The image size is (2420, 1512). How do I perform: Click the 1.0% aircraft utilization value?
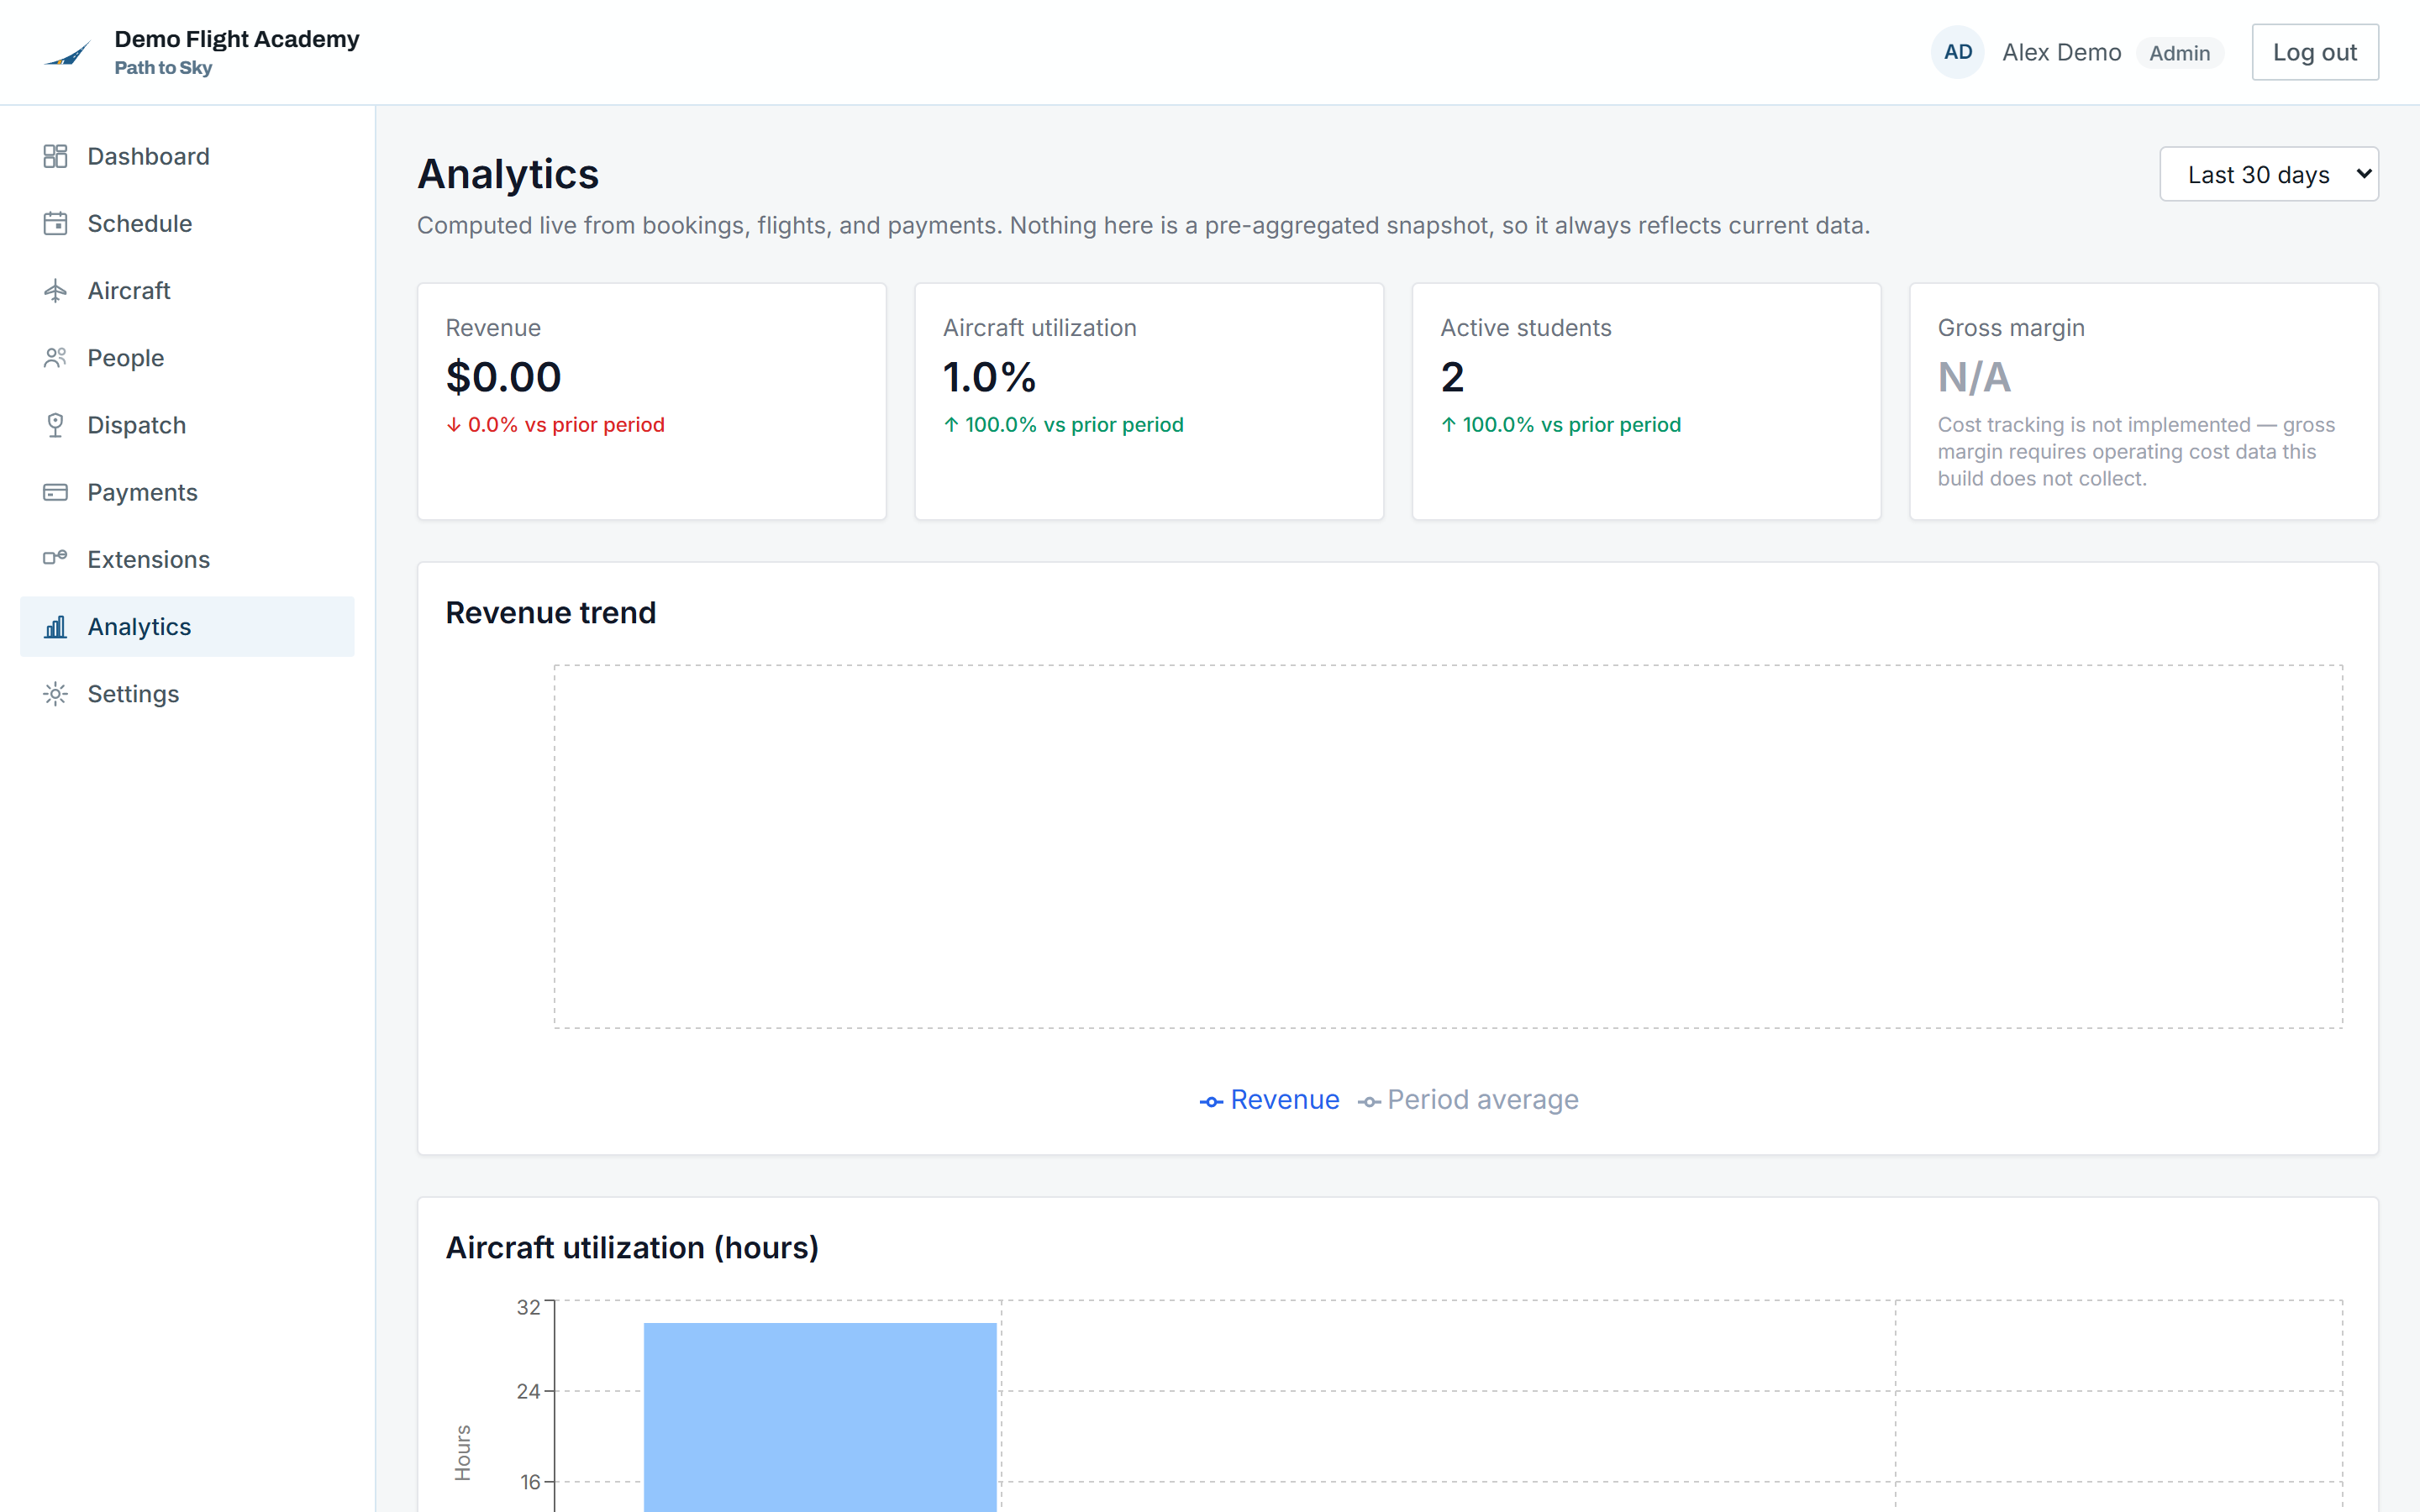[989, 377]
